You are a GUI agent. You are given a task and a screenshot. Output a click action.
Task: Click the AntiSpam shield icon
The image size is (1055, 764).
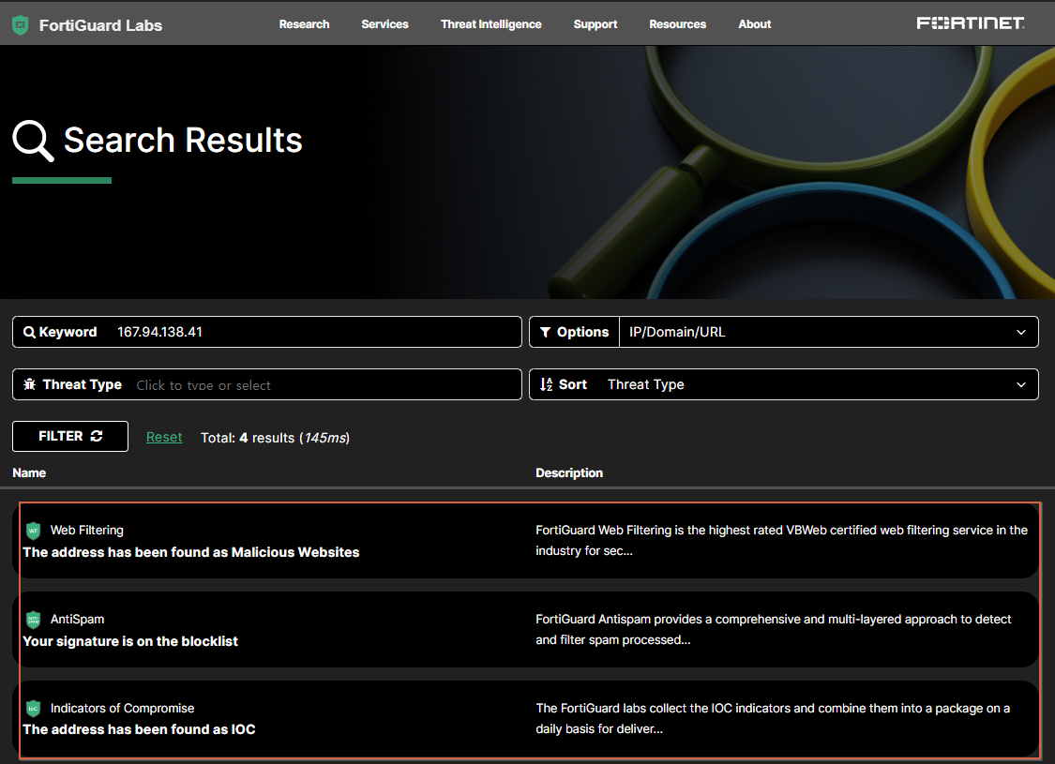[33, 620]
